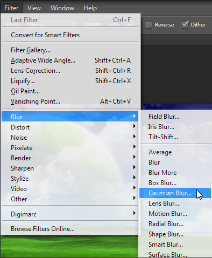Image resolution: width=212 pixels, height=258 pixels.
Task: Open the Liquify filter
Action: (x=70, y=81)
